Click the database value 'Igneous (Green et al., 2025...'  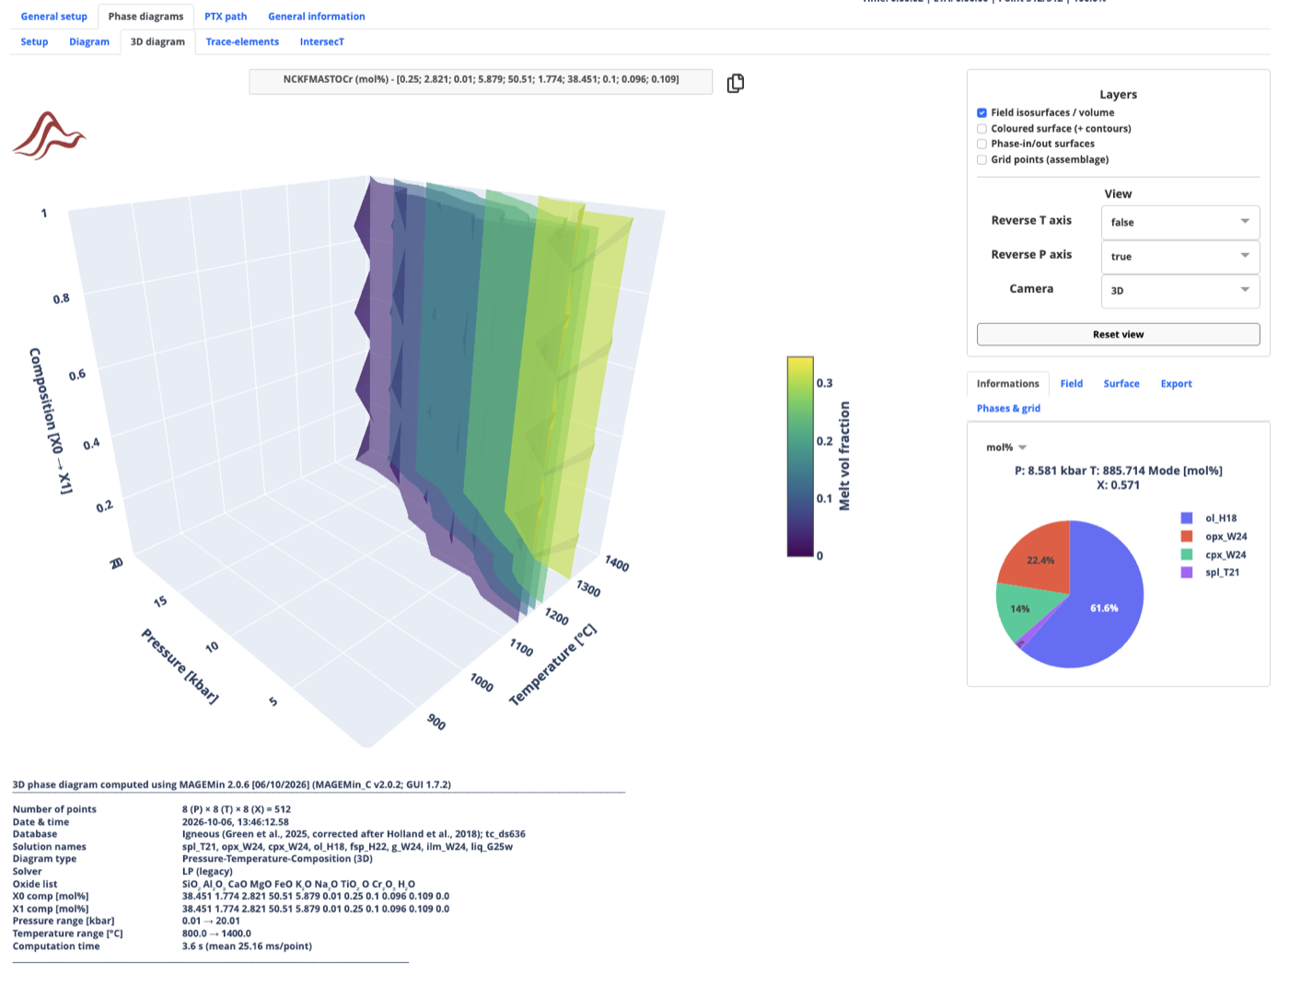click(354, 834)
